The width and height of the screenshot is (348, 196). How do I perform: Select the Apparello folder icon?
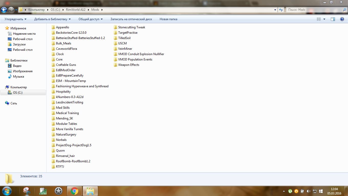tap(53, 27)
